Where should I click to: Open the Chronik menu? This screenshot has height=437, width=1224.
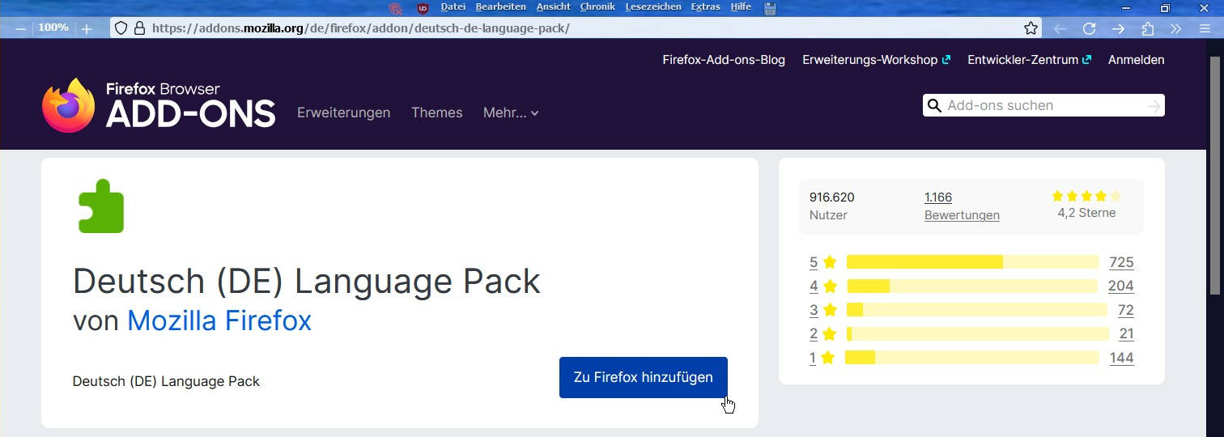597,7
